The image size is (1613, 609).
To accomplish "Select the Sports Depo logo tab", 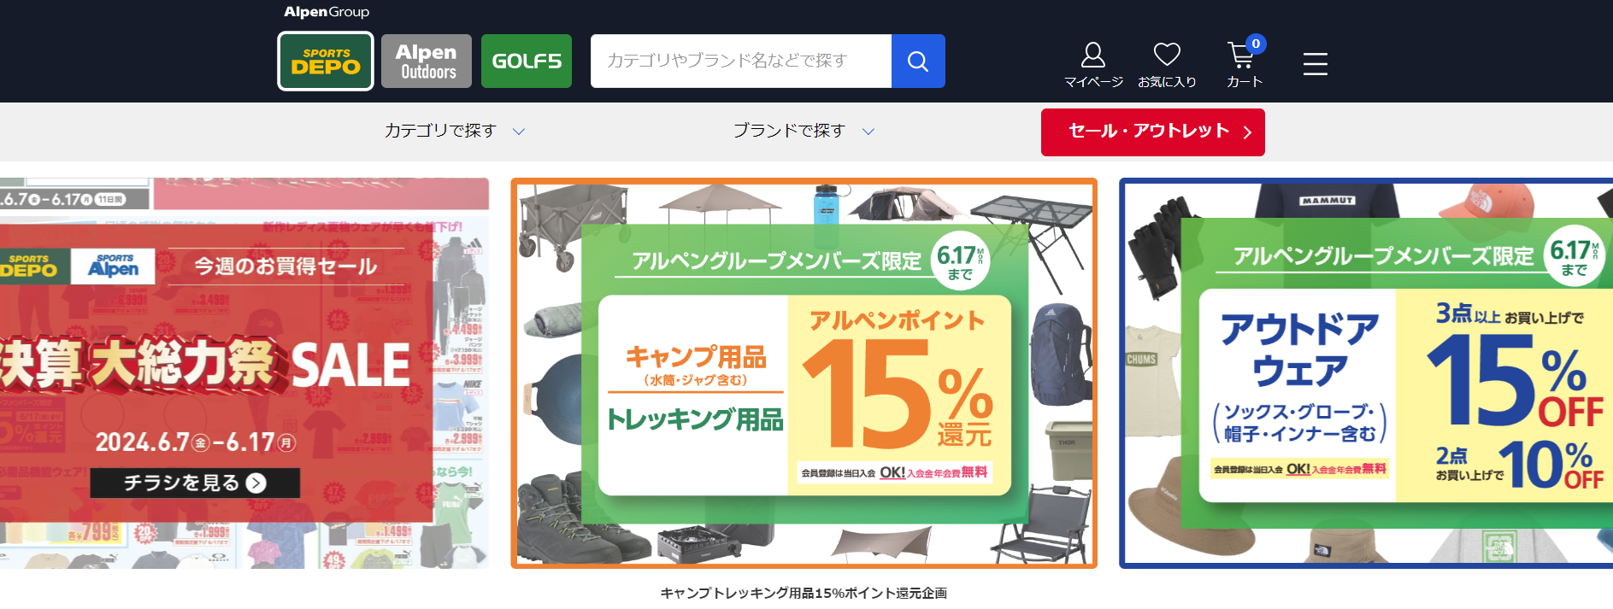I will (326, 61).
